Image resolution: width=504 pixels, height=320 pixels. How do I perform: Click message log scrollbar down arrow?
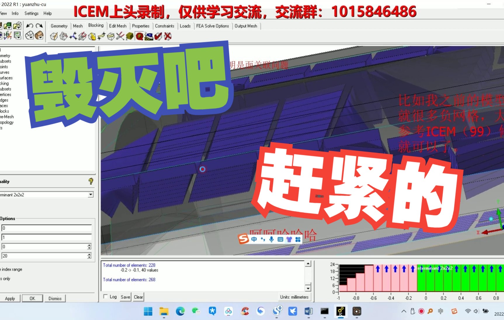click(308, 288)
